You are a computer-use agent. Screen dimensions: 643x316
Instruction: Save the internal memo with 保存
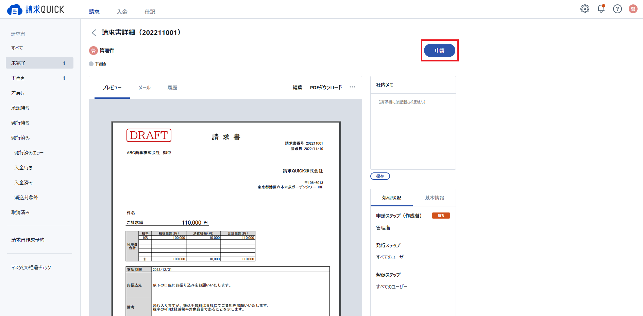click(380, 176)
